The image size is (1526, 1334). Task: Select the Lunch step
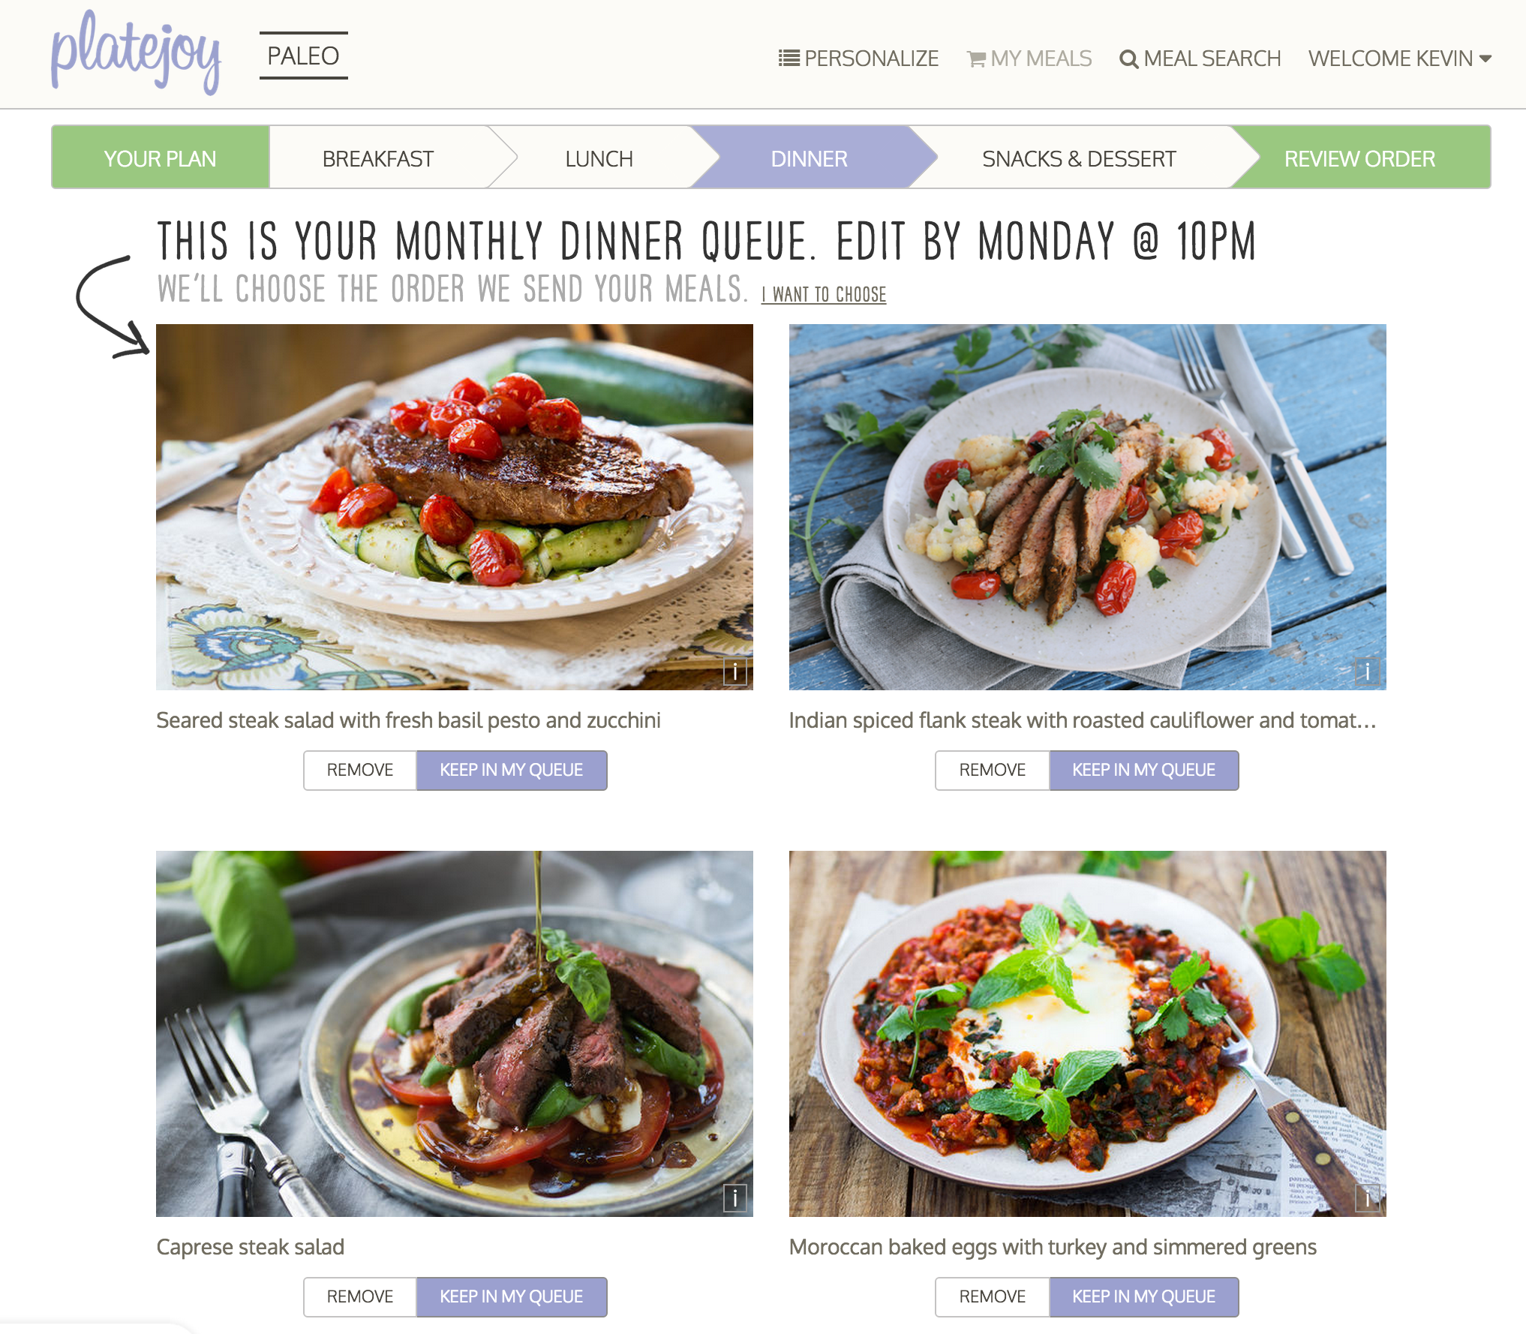click(x=599, y=158)
